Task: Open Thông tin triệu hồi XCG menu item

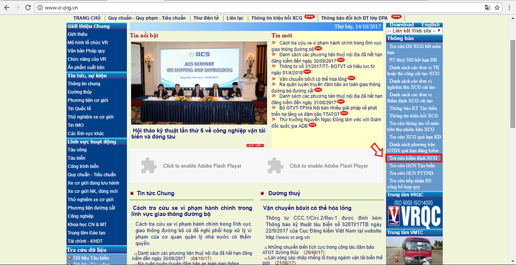Action: tap(277, 18)
